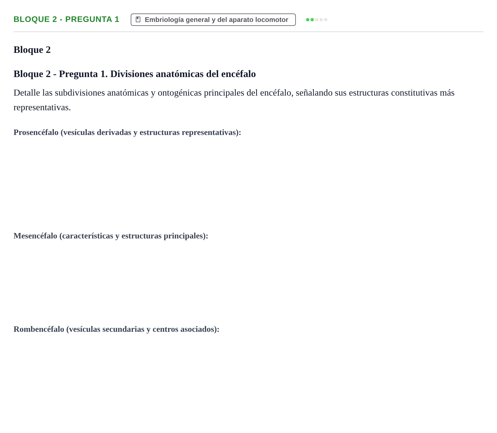Click the question text starting 'Detalle las subdivisiones'

point(234,100)
